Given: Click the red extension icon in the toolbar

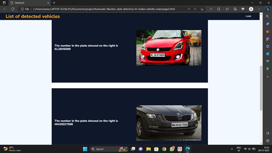Looking at the screenshot, I should tap(211, 9).
